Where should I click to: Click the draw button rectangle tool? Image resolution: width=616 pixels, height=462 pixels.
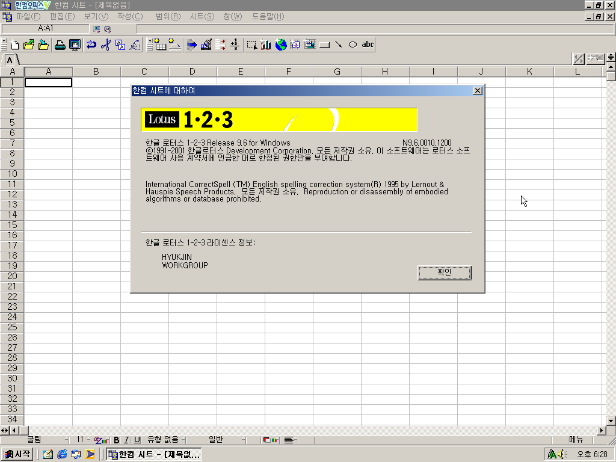coord(324,45)
